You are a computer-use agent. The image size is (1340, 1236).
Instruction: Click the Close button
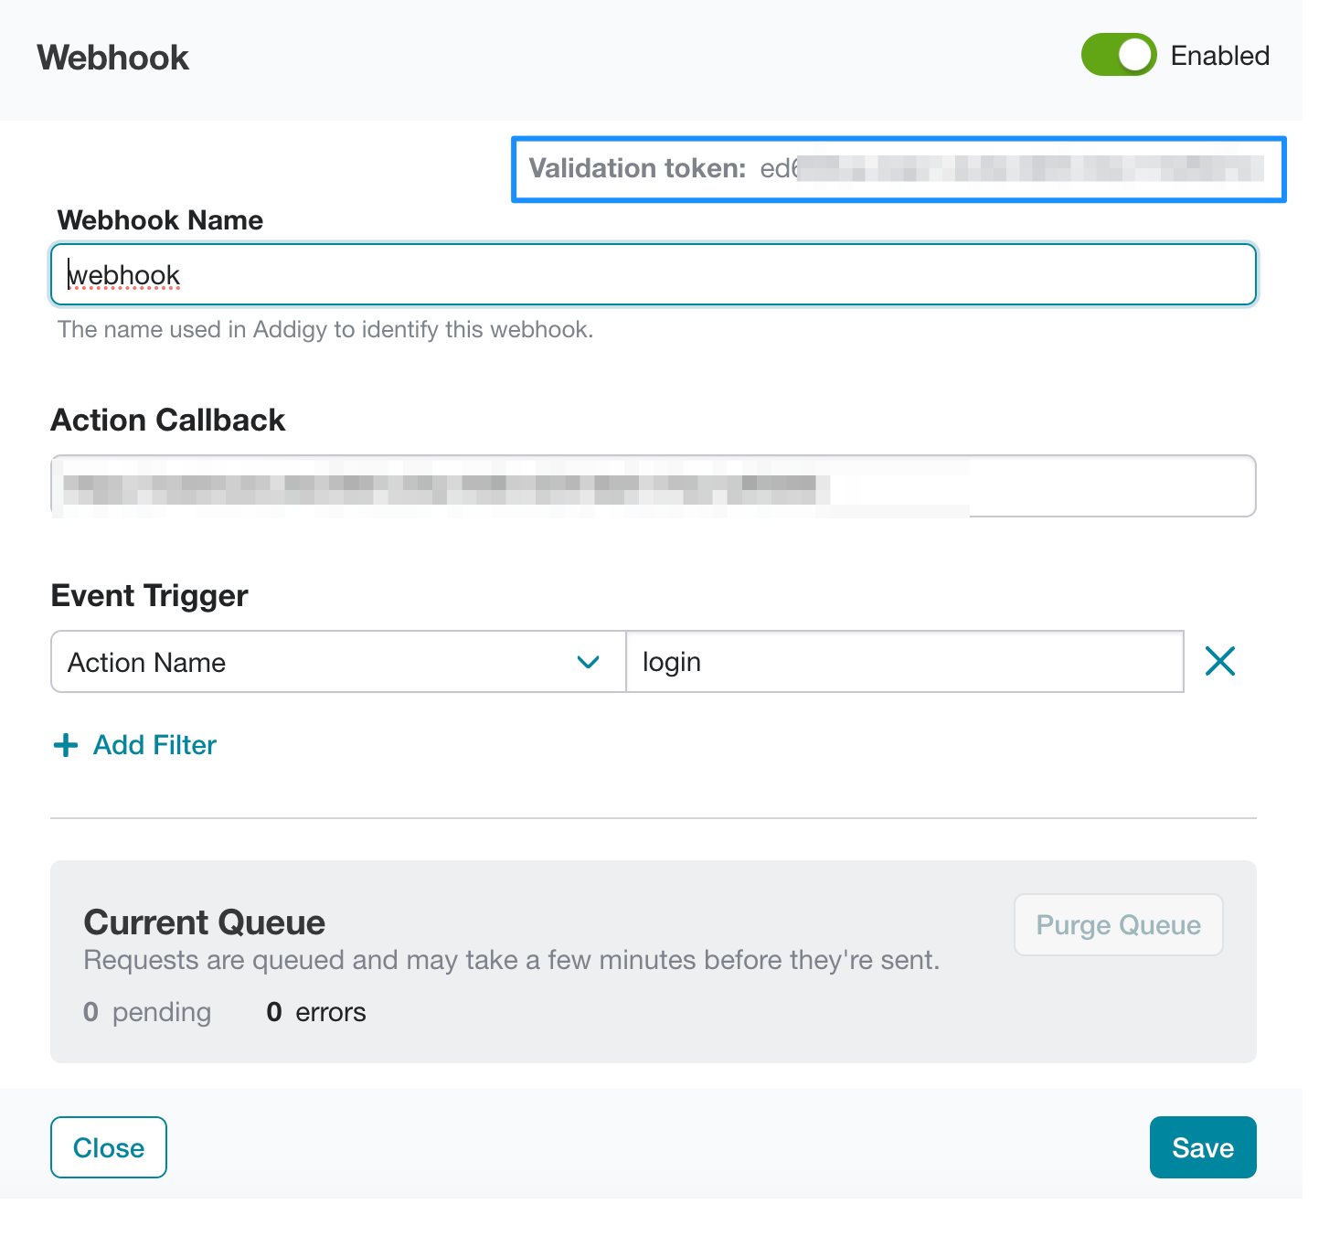(109, 1147)
